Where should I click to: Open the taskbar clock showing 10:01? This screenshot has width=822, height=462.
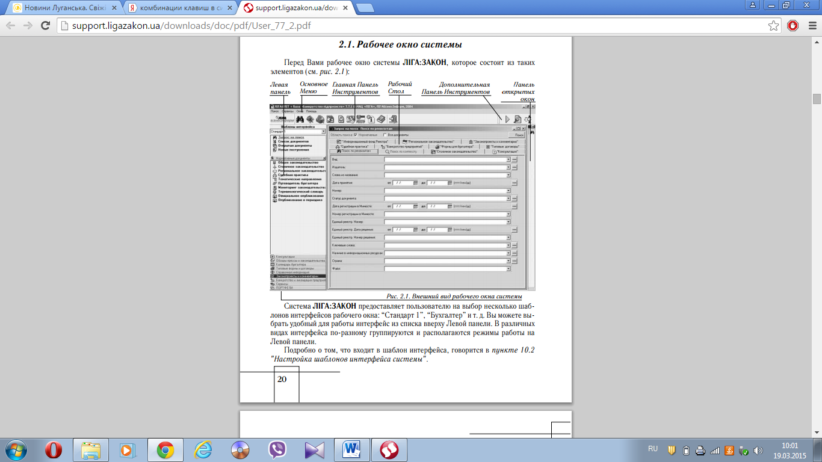point(789,450)
